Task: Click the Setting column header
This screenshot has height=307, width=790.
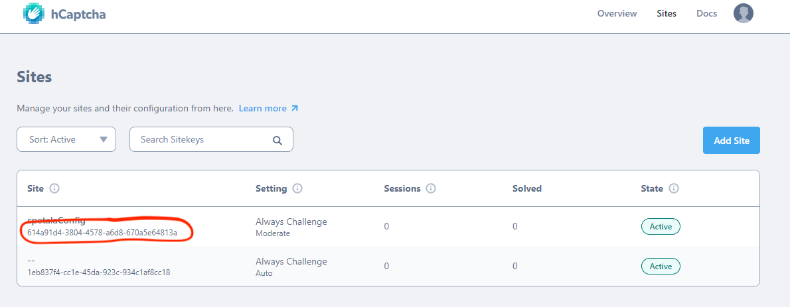Action: (x=271, y=189)
